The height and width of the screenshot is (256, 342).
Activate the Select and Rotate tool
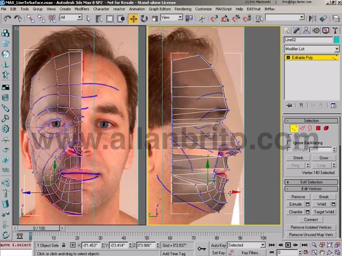[x=144, y=18]
